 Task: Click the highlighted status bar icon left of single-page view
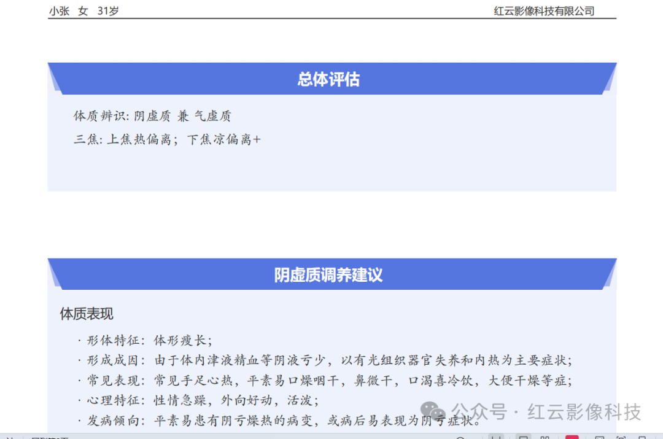click(x=497, y=437)
